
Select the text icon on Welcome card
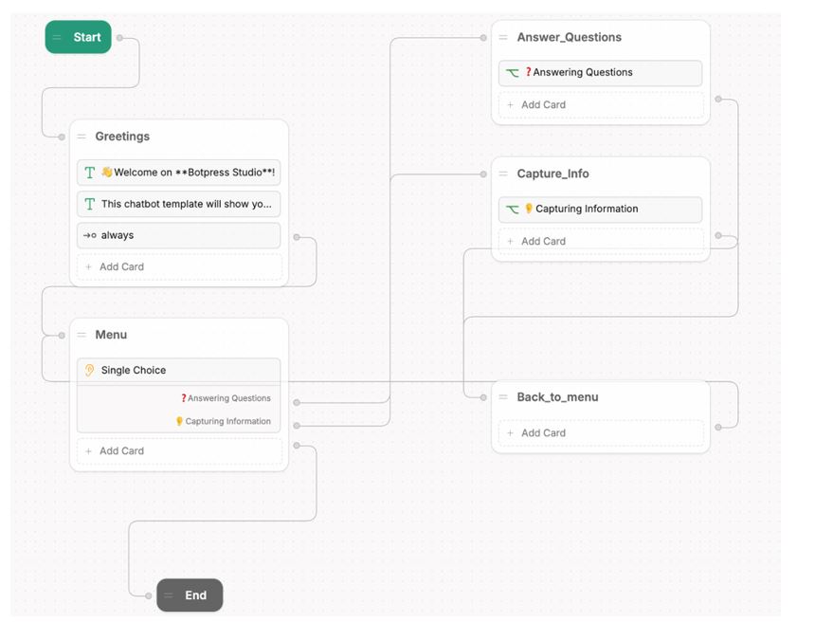89,173
